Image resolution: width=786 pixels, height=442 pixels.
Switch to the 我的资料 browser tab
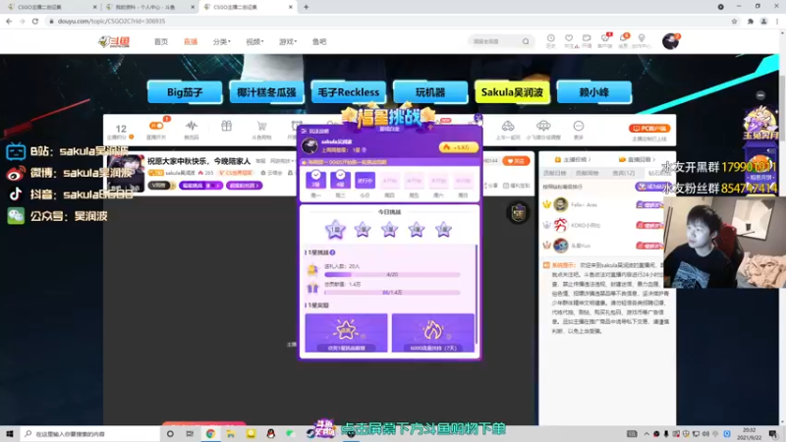tap(148, 7)
